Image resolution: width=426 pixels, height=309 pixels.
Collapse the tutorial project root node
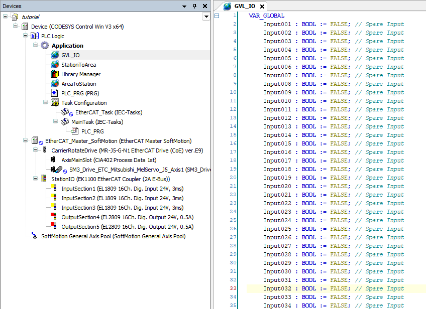point(6,17)
